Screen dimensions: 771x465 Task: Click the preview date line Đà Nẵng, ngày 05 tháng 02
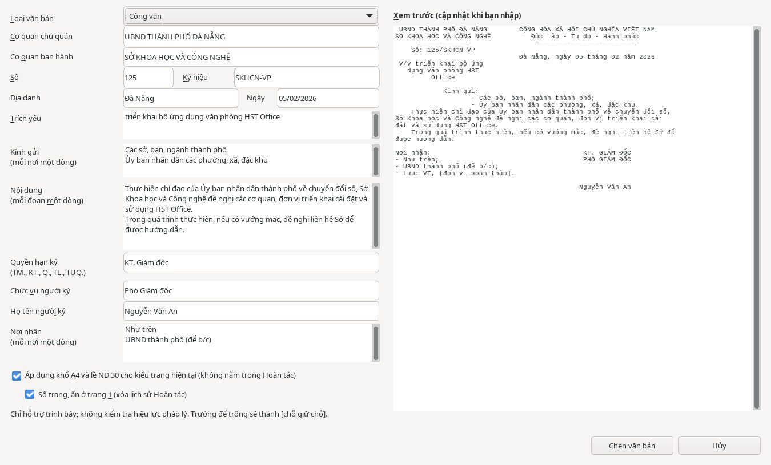click(x=587, y=57)
